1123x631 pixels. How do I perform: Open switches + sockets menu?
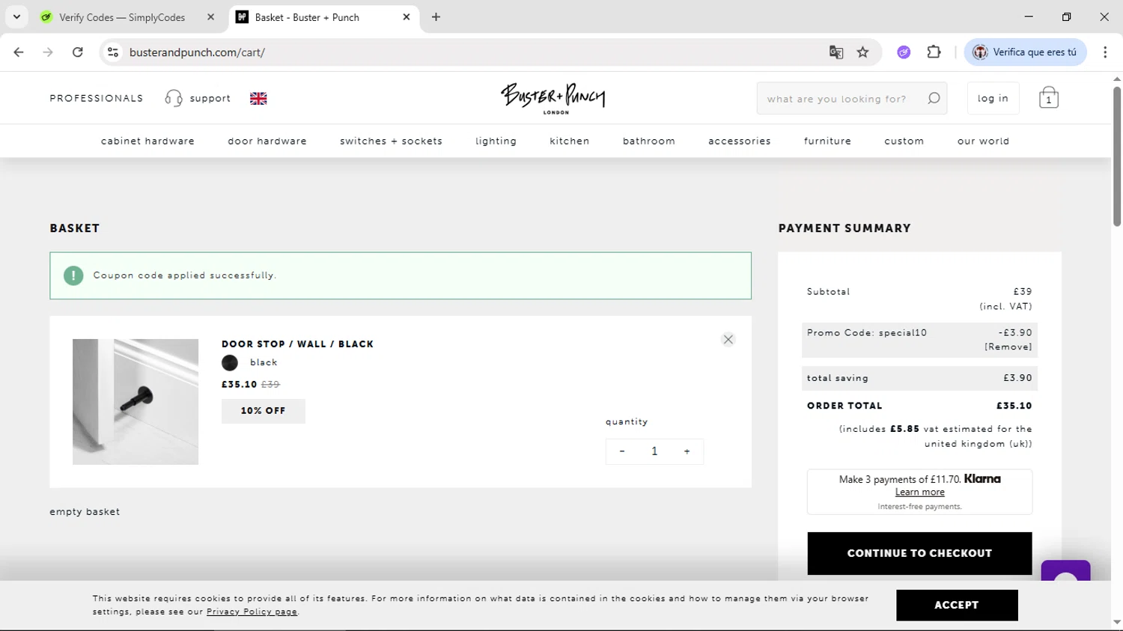(391, 141)
